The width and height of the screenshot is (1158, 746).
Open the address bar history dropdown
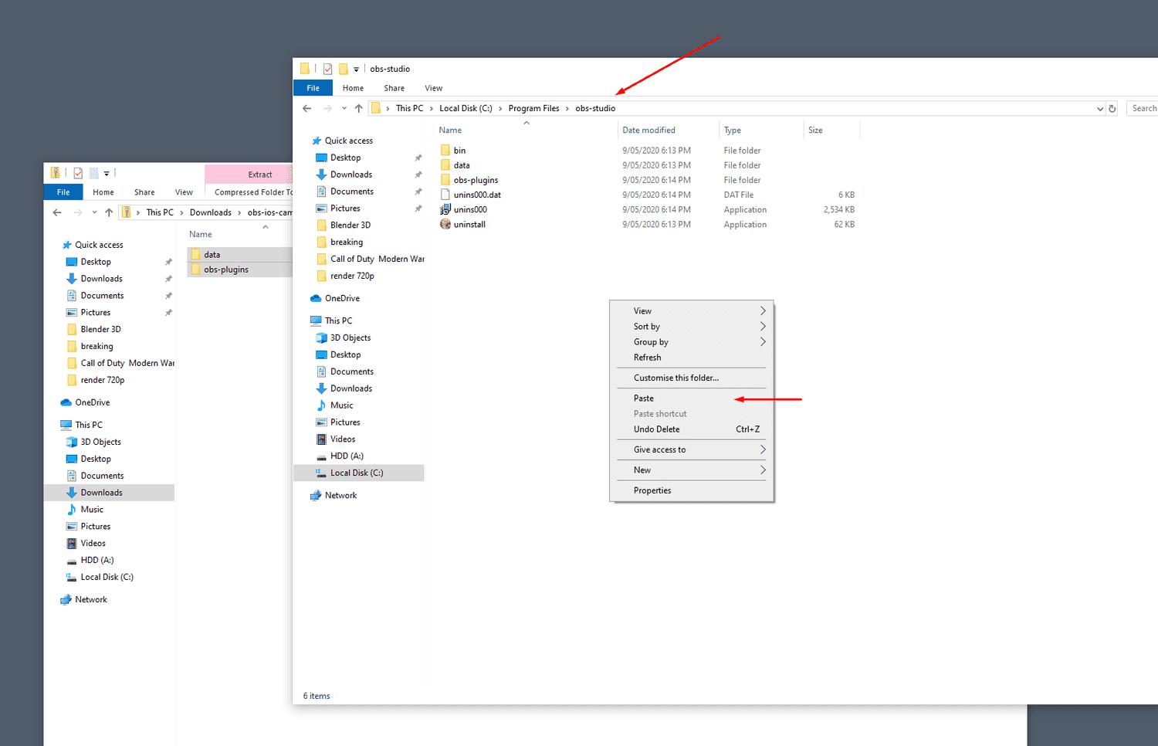click(x=1099, y=108)
